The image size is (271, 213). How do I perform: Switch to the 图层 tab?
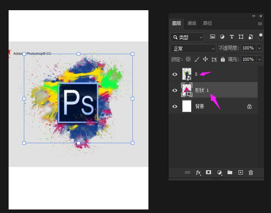point(177,23)
